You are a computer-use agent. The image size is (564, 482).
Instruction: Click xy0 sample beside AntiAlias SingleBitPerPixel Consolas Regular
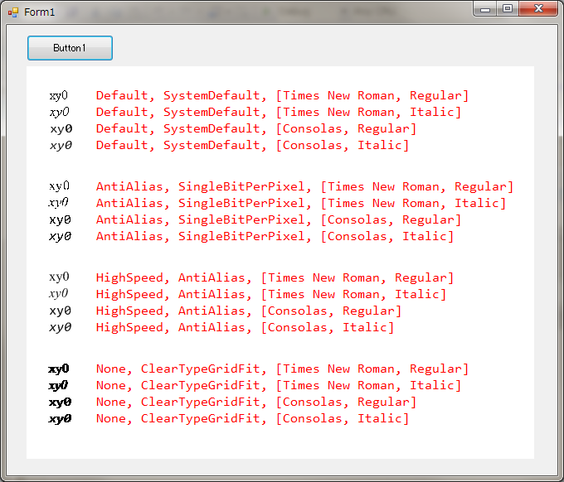point(60,219)
